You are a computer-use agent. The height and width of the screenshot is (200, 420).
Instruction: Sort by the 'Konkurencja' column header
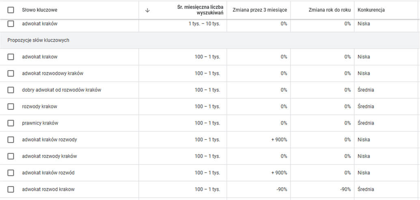click(371, 10)
